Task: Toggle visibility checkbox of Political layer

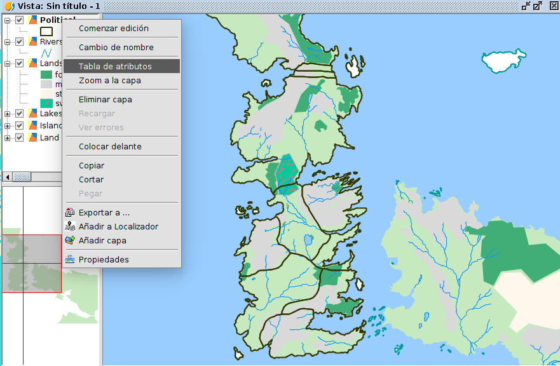Action: pyautogui.click(x=20, y=20)
